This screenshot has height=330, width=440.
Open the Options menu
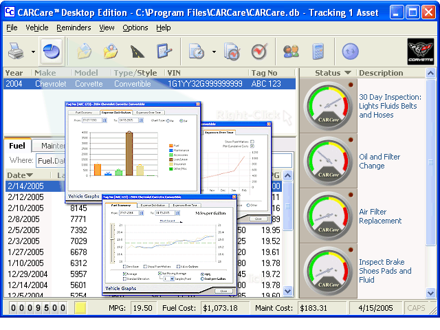click(135, 27)
